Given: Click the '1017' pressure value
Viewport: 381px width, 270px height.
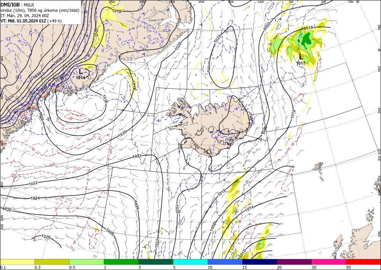Looking at the screenshot, I should tap(301, 63).
